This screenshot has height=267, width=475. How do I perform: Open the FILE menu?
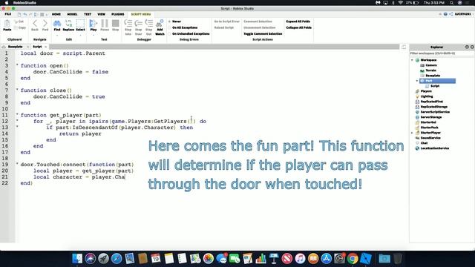(8, 14)
